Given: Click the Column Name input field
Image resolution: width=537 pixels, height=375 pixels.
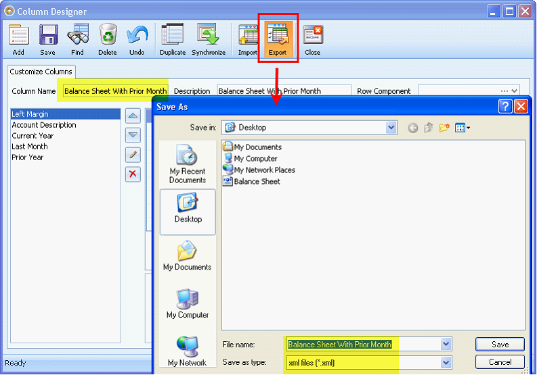Looking at the screenshot, I should click(x=116, y=91).
